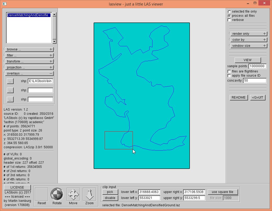272x211 pixels.
Task: Select the Rotate trackball tool
Action: [x=57, y=195]
